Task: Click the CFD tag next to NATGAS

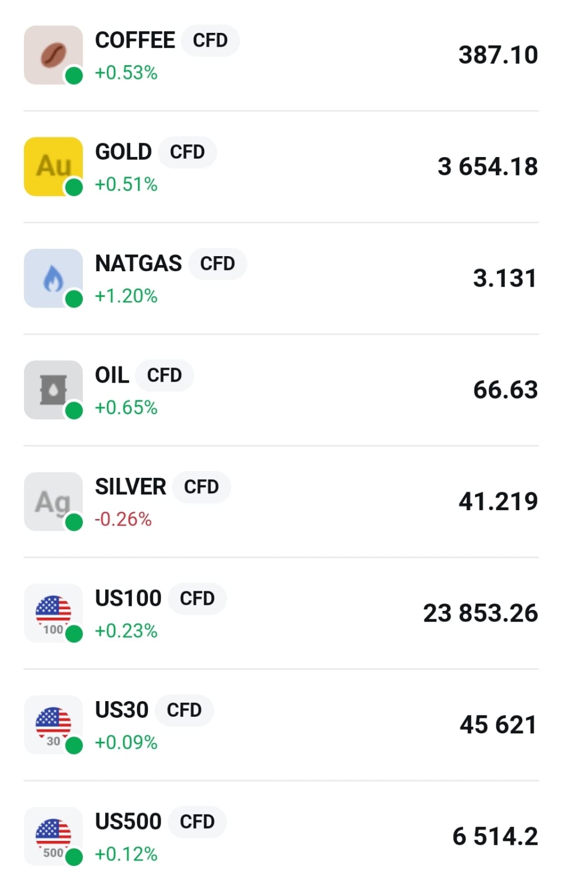Action: pos(218,263)
